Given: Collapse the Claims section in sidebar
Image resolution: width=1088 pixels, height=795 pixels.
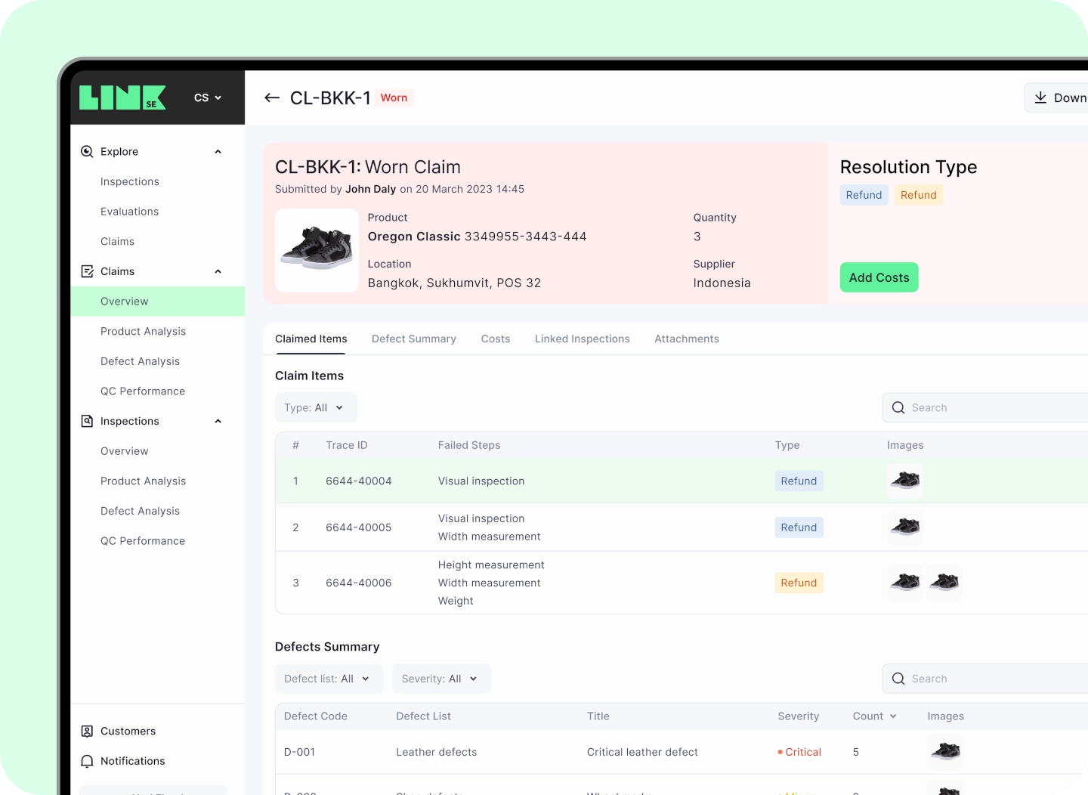Looking at the screenshot, I should point(218,271).
